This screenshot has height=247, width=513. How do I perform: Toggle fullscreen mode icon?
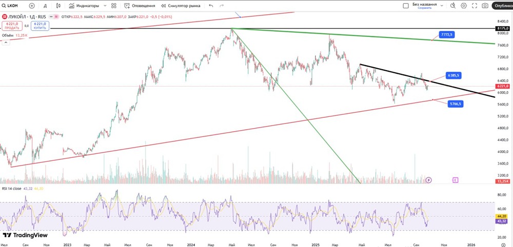[475, 6]
